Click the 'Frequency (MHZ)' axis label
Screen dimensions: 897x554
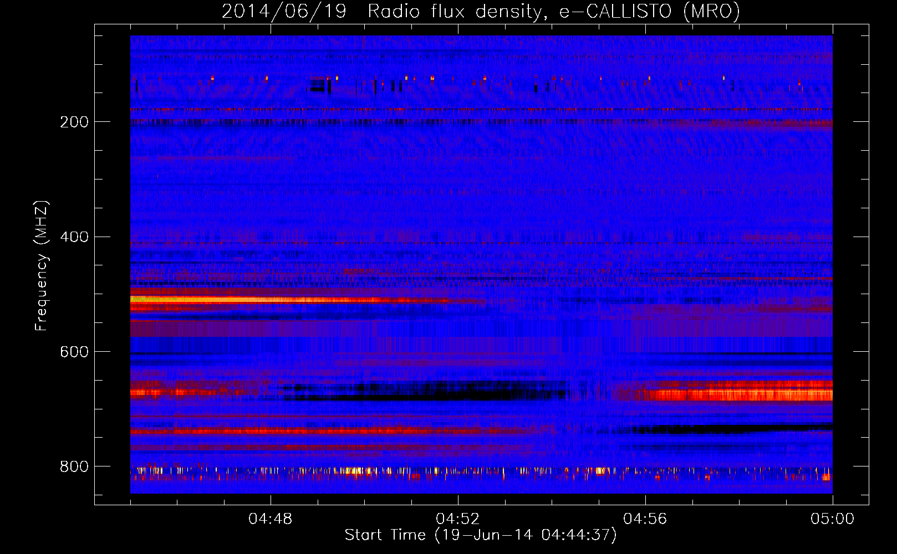tap(42, 265)
